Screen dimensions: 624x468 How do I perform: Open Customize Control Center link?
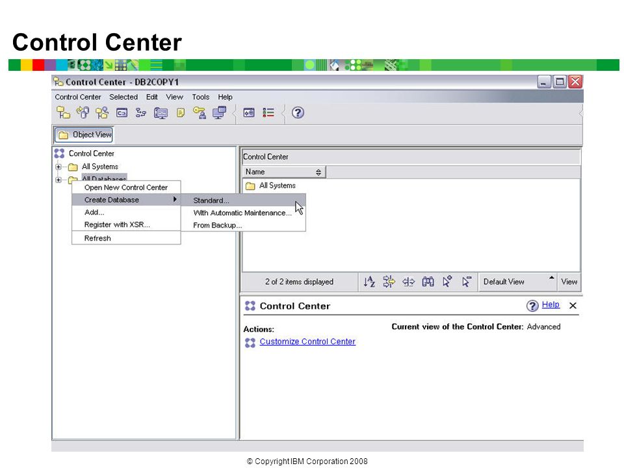[x=307, y=342]
